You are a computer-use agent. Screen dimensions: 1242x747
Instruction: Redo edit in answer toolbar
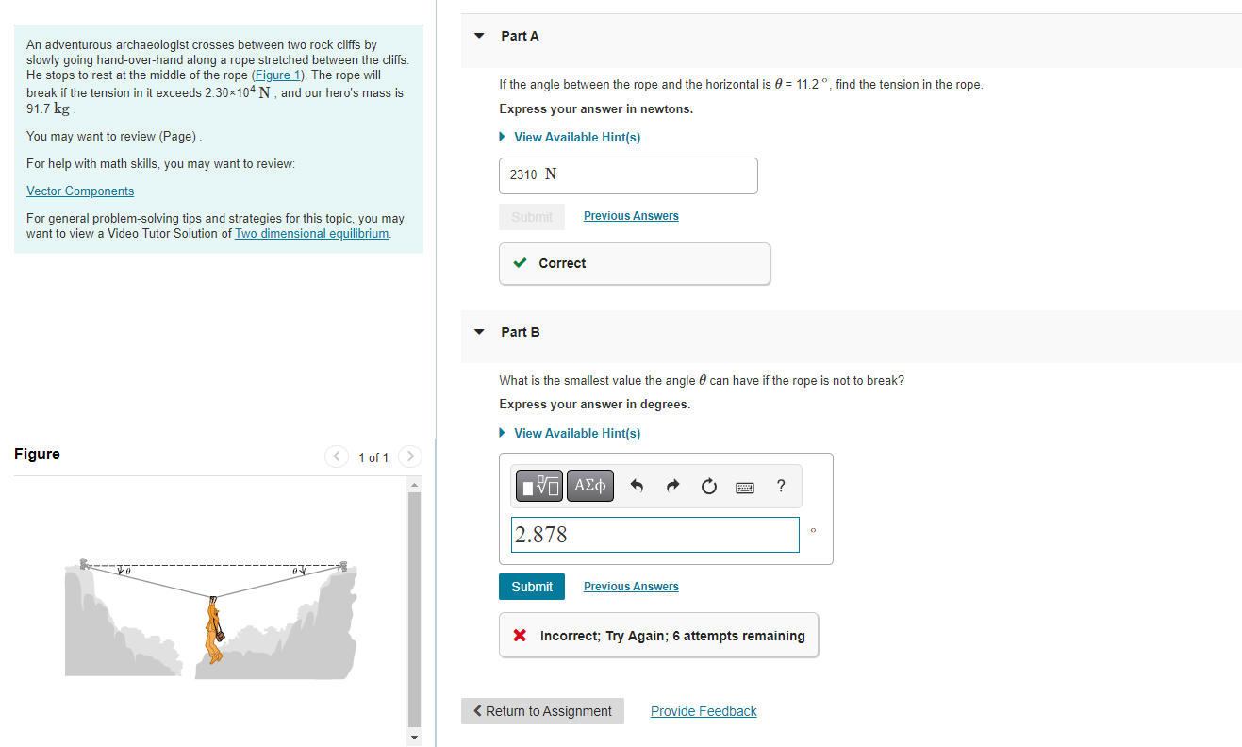672,487
